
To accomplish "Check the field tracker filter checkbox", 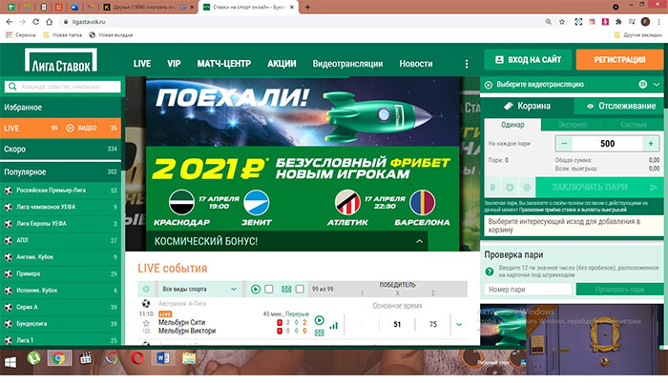I will [300, 289].
